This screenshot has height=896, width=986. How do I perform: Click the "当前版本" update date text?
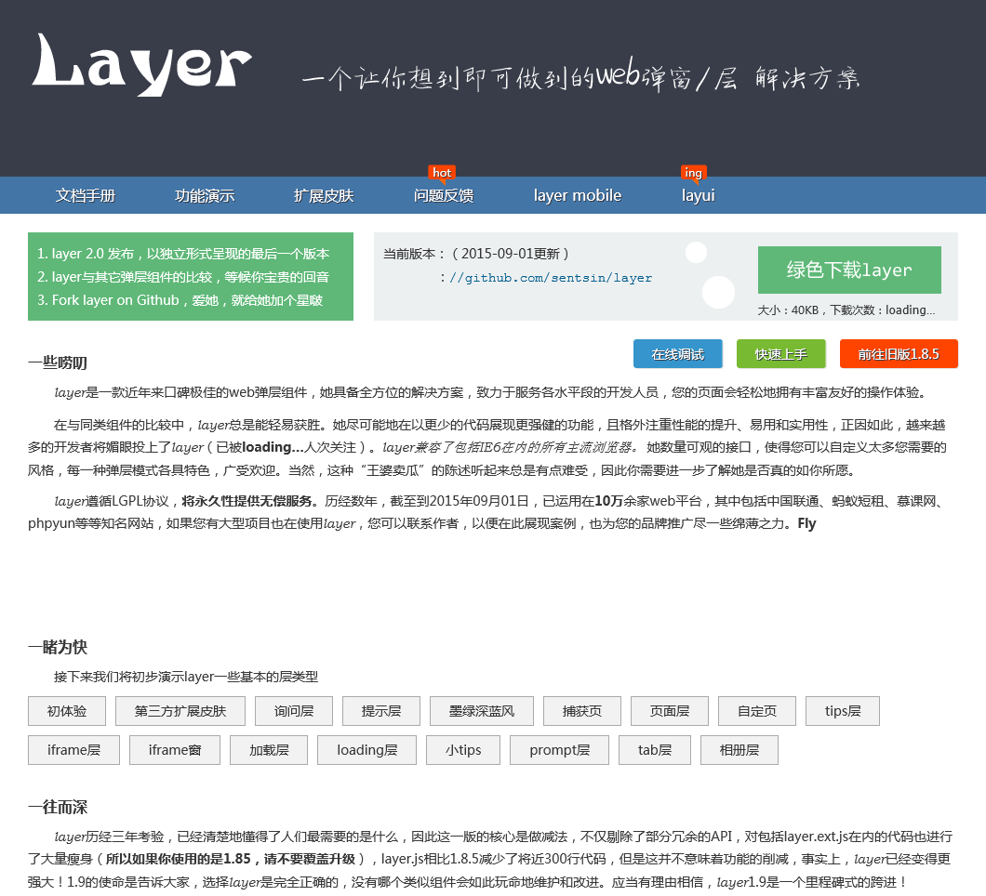(x=476, y=254)
